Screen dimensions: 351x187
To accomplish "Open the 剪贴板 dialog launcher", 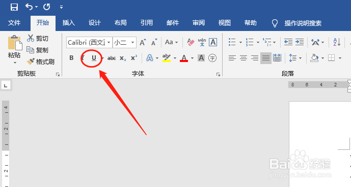I will pos(58,75).
